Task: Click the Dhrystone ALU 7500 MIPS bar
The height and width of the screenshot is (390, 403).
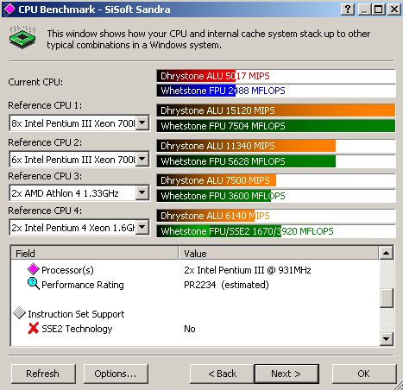Action: (276, 180)
